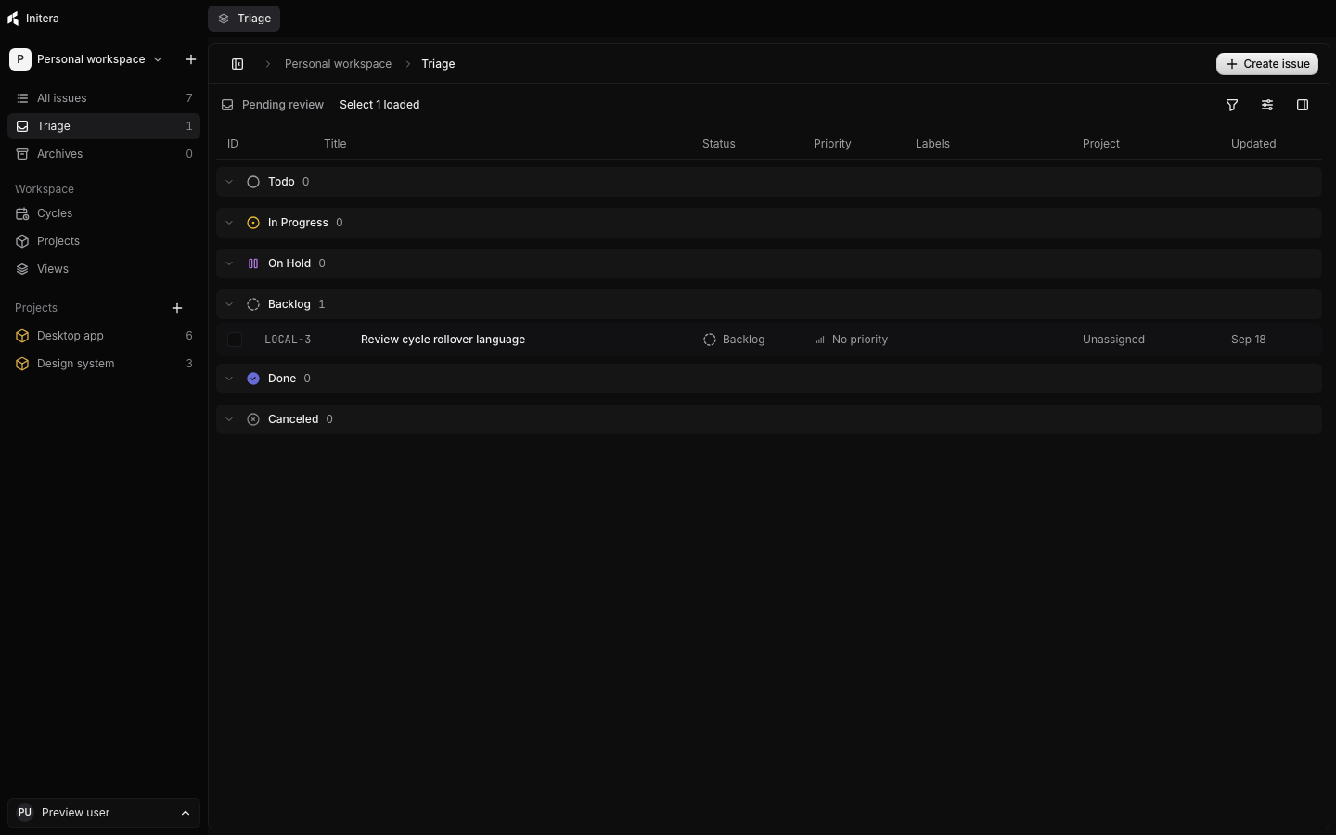
Task: Click the Todo status circle icon
Action: tap(253, 182)
